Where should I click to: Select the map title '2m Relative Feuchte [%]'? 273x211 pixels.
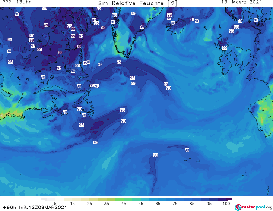(138, 3)
